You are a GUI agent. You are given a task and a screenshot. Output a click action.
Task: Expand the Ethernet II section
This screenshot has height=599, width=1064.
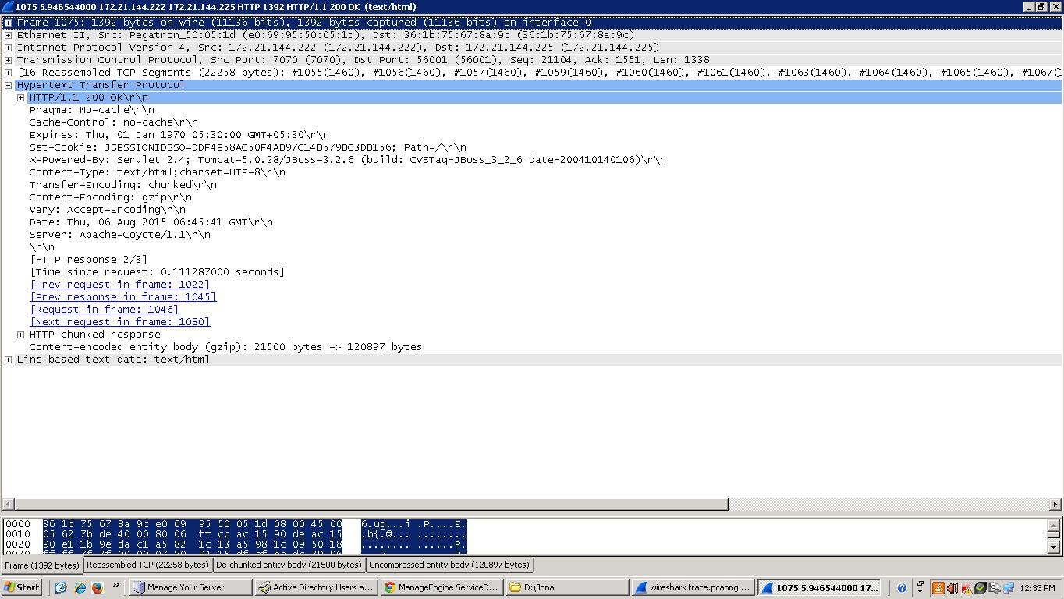click(8, 35)
